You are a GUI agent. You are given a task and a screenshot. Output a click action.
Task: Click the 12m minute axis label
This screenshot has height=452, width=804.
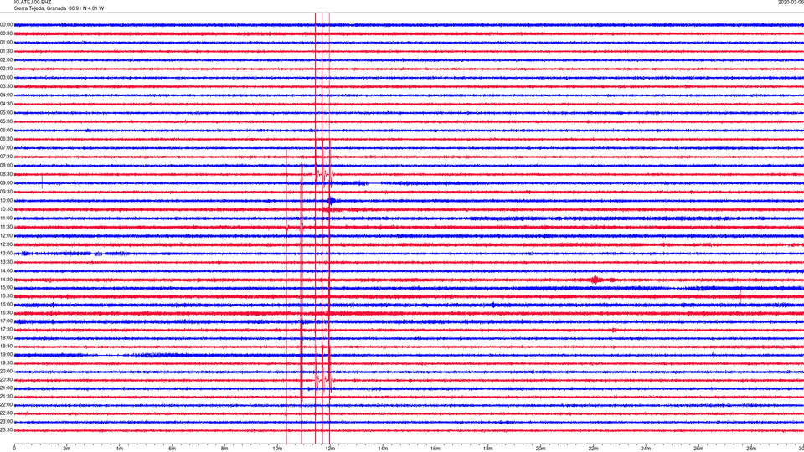330,449
